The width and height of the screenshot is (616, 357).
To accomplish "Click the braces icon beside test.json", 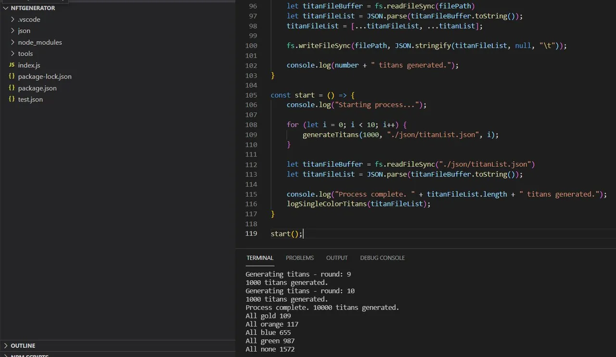I will [x=12, y=100].
